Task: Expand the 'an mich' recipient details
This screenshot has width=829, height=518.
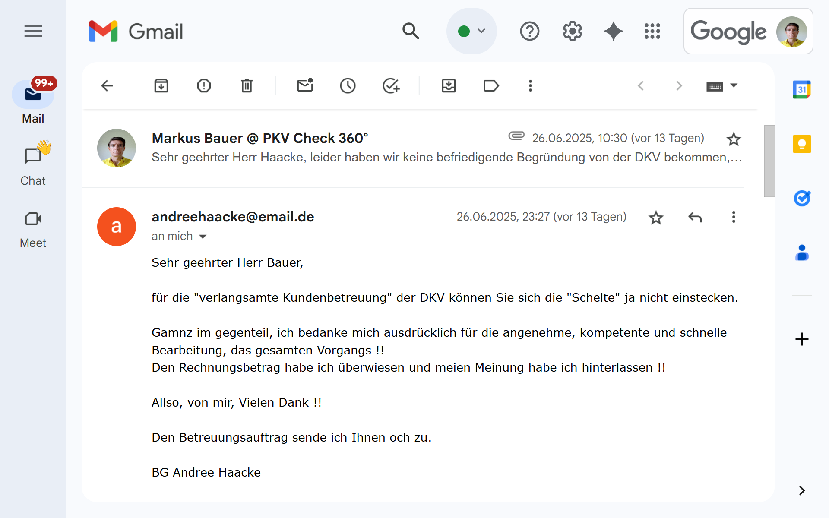Action: pos(203,237)
